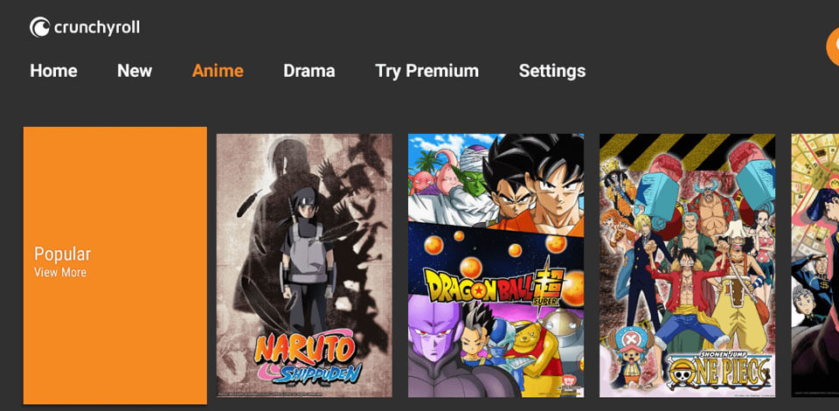Click the View More link under Popular

[x=60, y=272]
